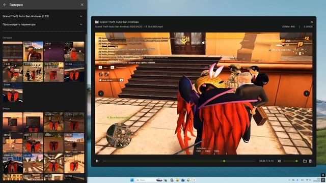Open the 00:17 video thumbnail
326x183 pixels.
click(x=33, y=143)
